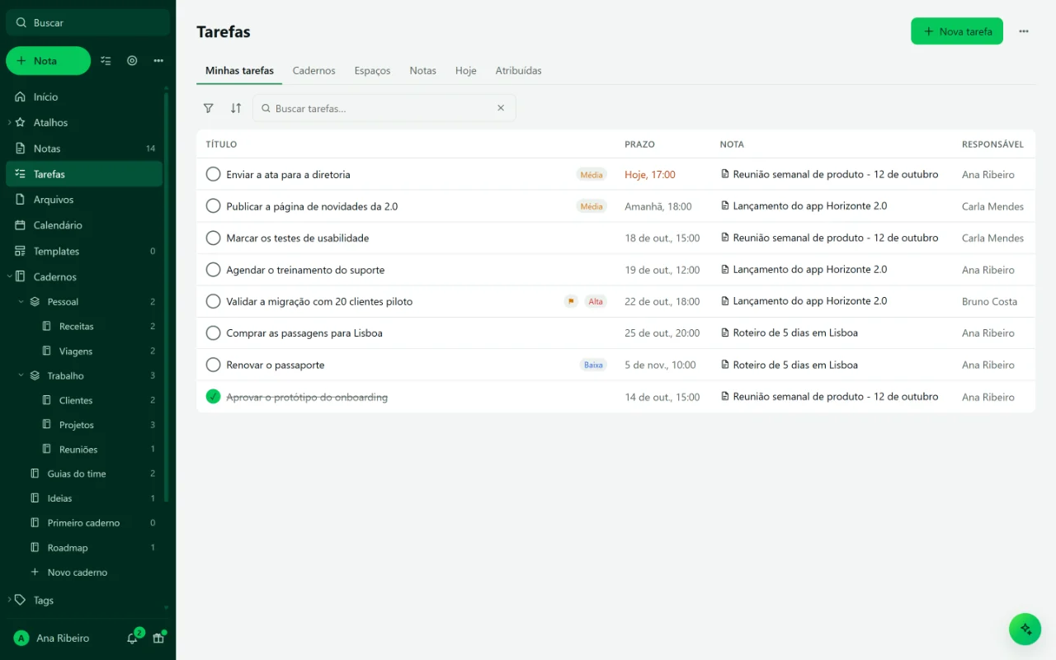The width and height of the screenshot is (1056, 660).
Task: Open the task list icon next to Nota
Action: 106,61
